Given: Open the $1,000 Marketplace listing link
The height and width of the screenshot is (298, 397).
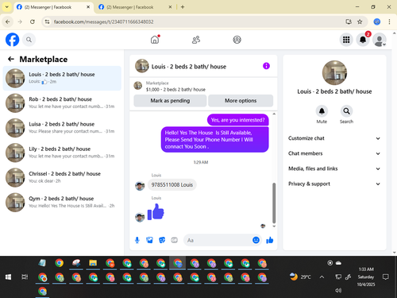Looking at the screenshot, I should [x=175, y=90].
